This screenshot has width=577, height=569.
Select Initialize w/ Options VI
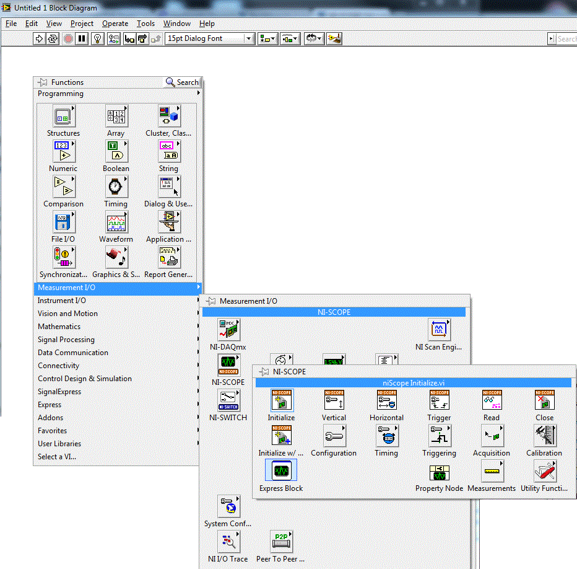282,436
